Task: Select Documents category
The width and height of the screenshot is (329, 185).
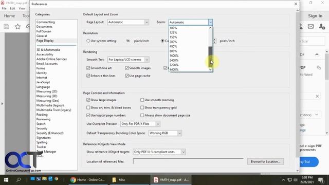Action: tap(44, 27)
